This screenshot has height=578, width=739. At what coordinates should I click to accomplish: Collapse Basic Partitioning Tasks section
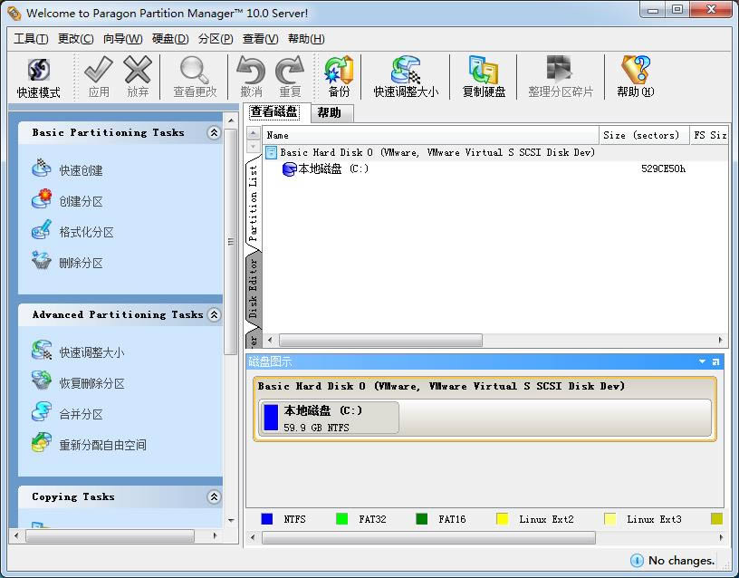click(214, 132)
